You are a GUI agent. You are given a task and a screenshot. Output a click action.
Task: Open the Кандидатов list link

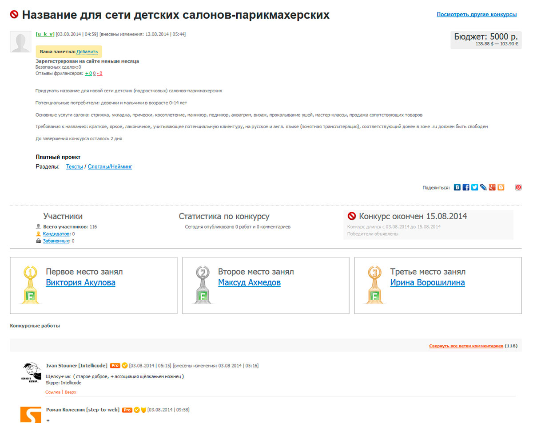click(56, 233)
